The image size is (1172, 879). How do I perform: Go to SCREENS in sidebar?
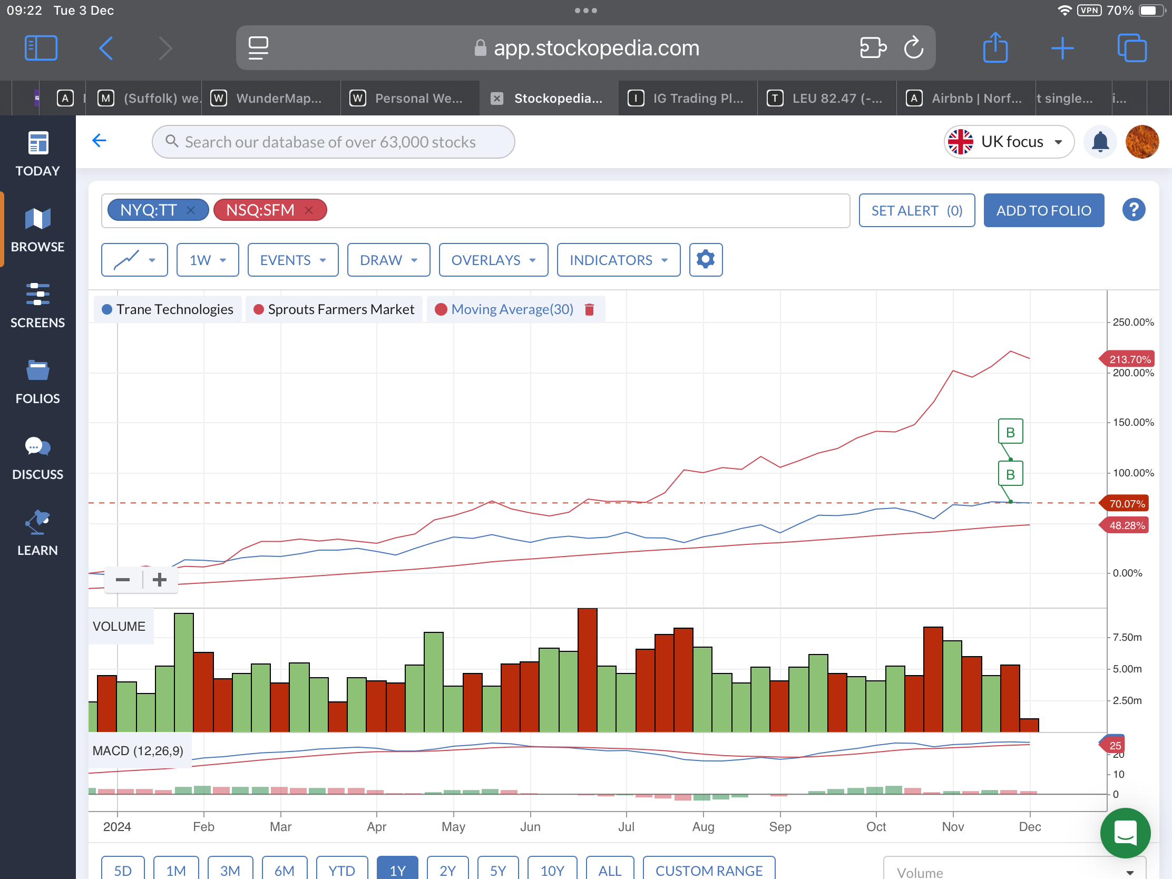[37, 306]
